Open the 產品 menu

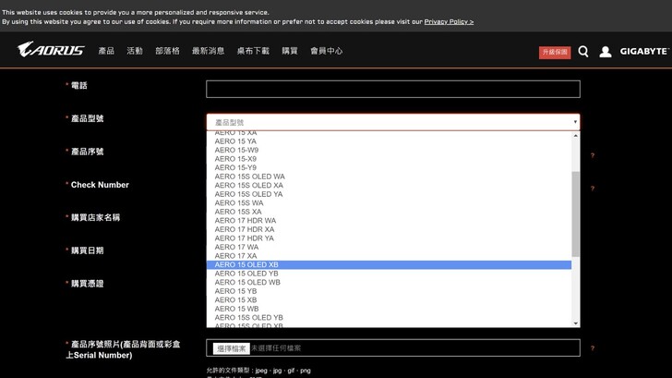[106, 51]
